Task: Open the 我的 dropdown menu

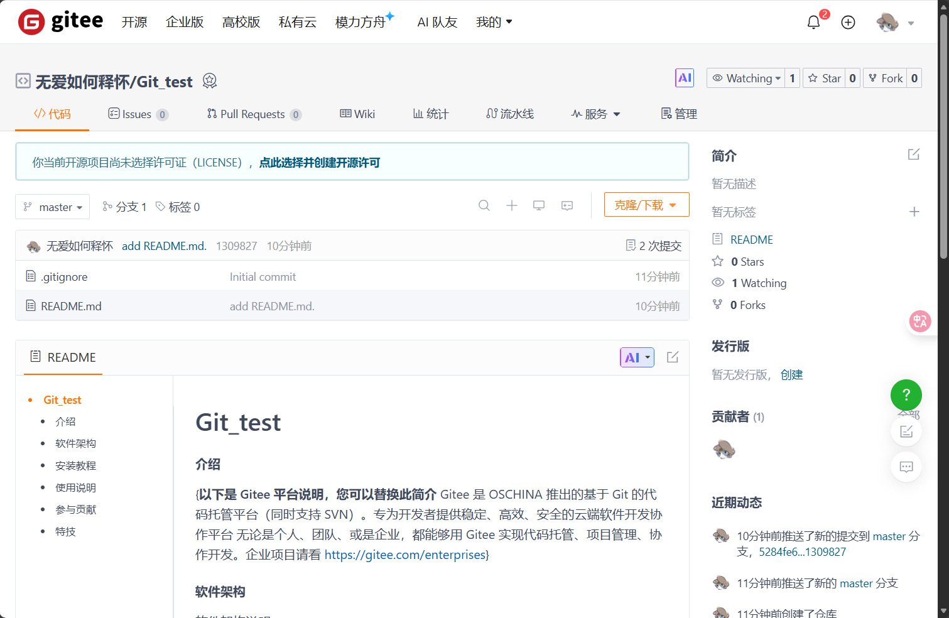Action: point(494,22)
